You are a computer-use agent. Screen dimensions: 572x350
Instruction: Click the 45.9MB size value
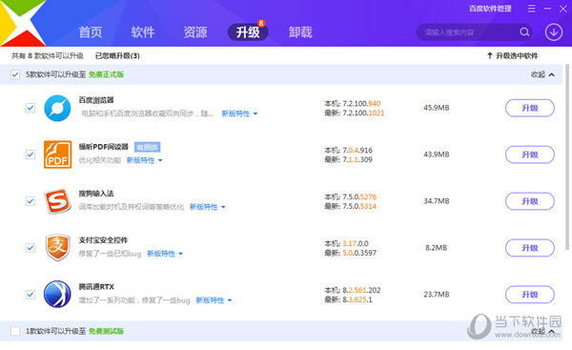(x=437, y=108)
